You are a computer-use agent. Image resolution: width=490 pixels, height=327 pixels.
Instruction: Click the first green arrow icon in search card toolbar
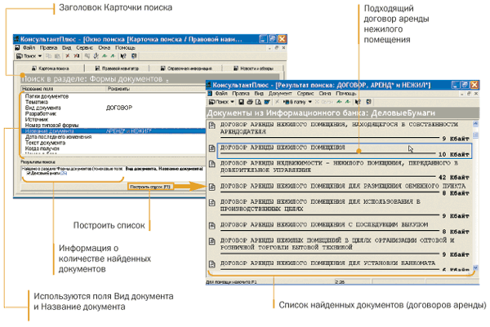[x=105, y=56]
